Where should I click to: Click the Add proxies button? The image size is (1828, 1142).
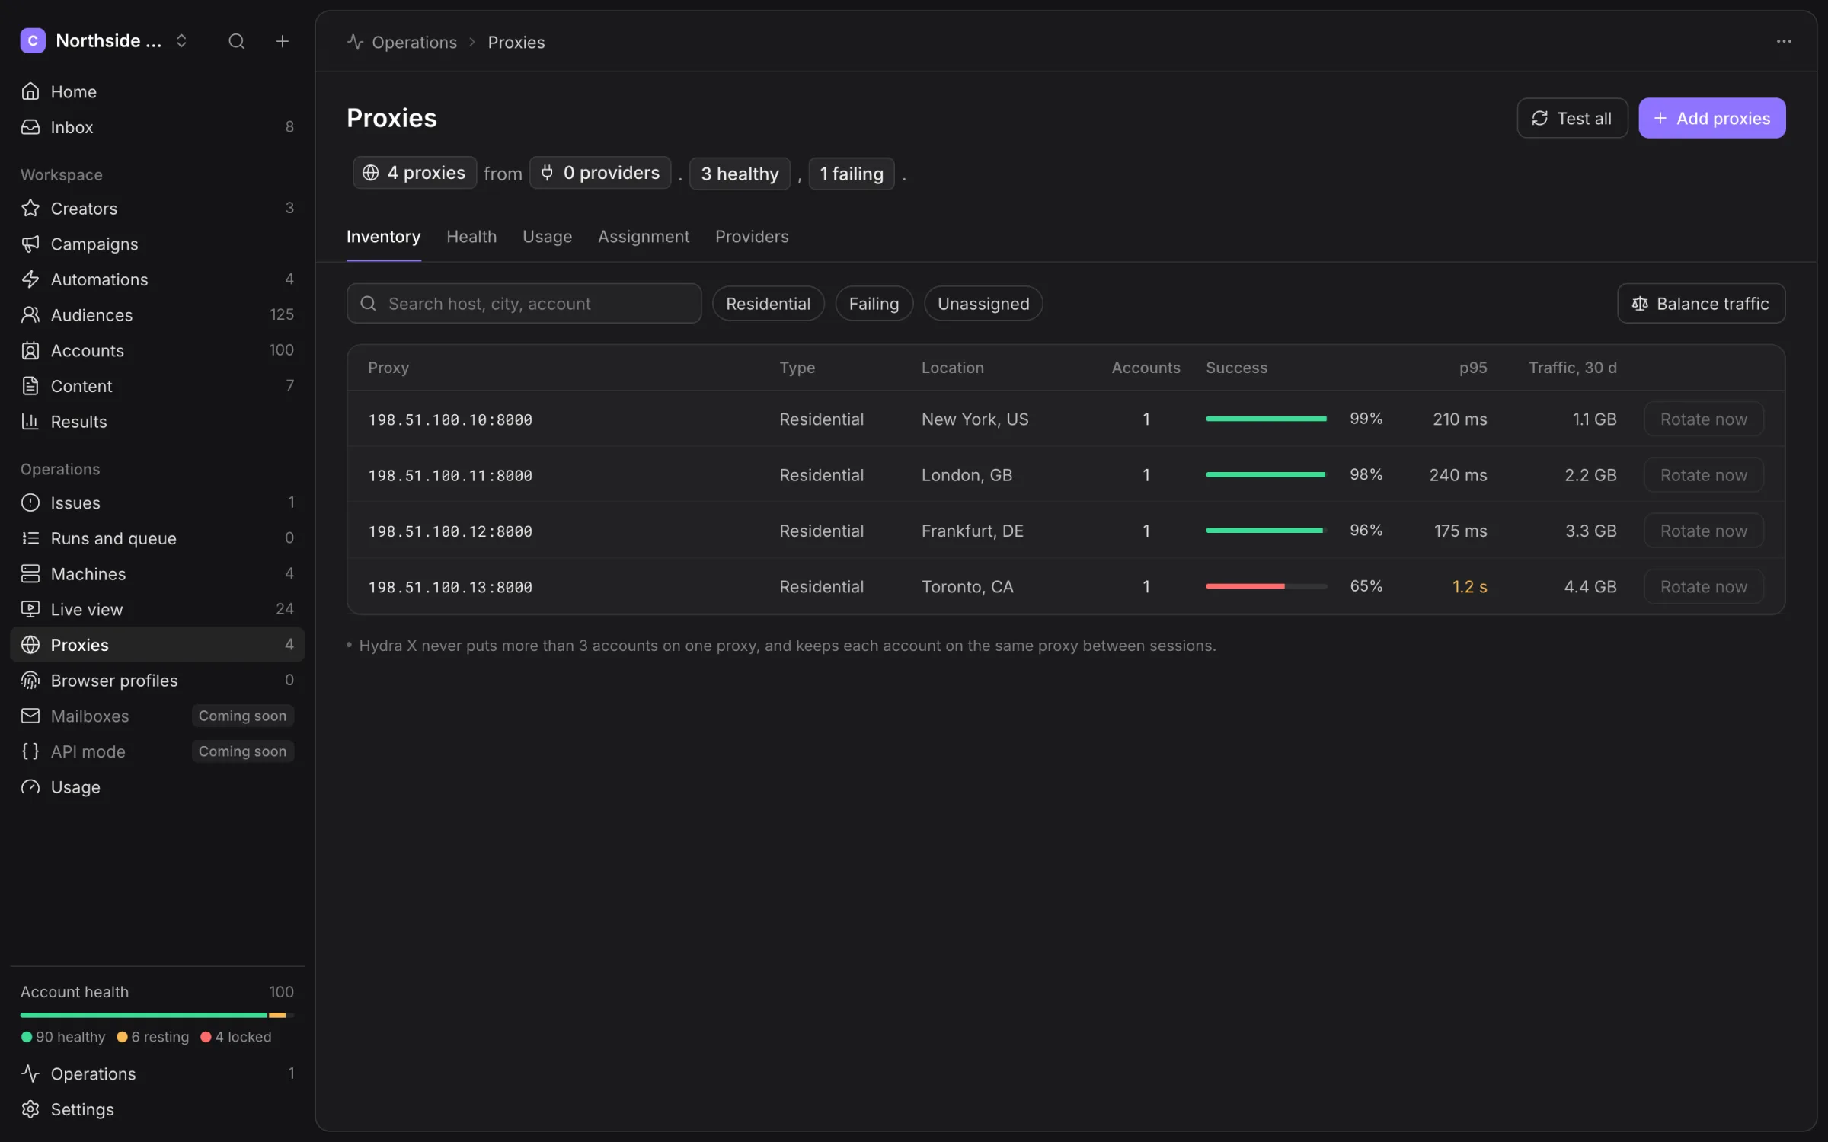click(x=1711, y=118)
